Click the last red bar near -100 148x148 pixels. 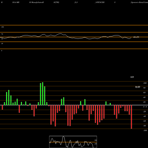pyautogui.click(x=131, y=117)
